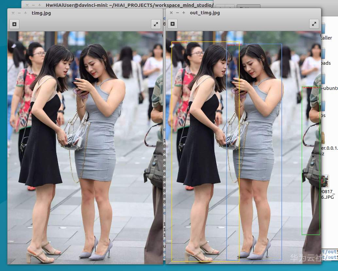Close the timg.jpg window
Image resolution: width=338 pixels, height=271 pixels.
click(x=13, y=13)
